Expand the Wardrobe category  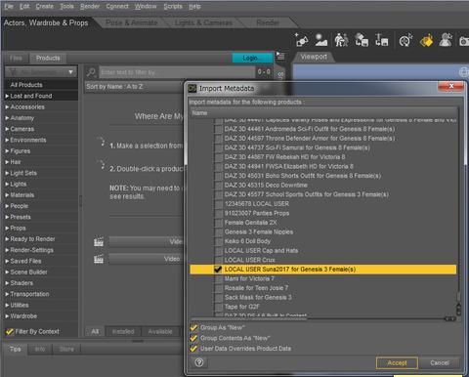tap(7, 316)
